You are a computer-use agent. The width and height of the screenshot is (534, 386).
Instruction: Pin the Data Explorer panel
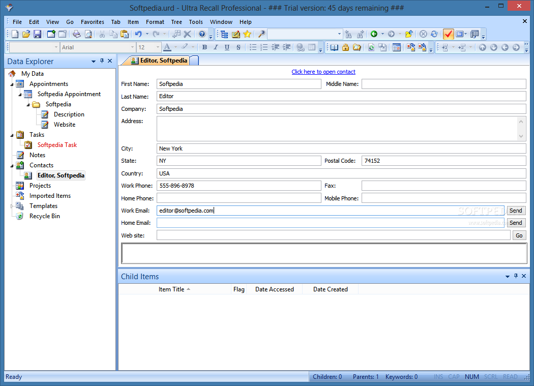[102, 61]
